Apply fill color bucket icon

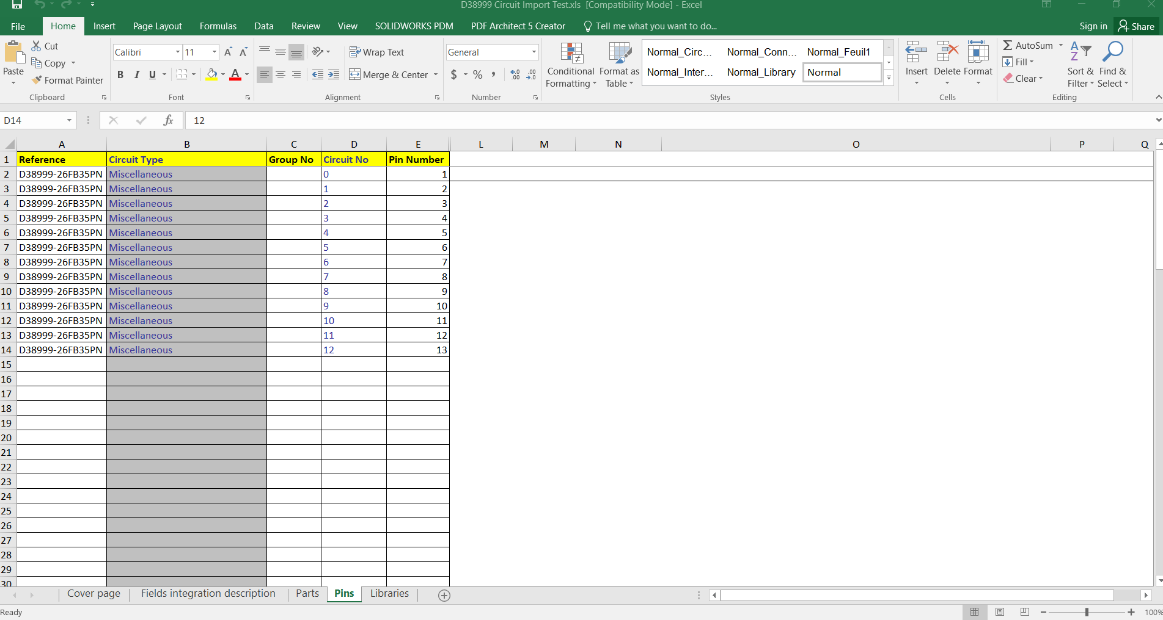click(x=212, y=74)
